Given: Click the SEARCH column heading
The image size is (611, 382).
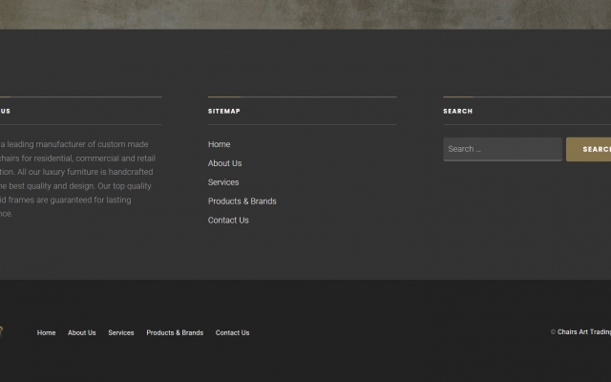Looking at the screenshot, I should pos(457,112).
